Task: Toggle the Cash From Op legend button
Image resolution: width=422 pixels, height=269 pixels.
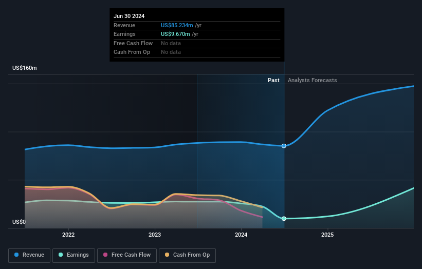Action: [x=187, y=255]
